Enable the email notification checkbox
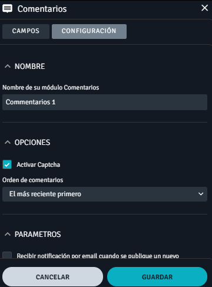Image resolution: width=212 pixels, height=287 pixels. [7, 255]
